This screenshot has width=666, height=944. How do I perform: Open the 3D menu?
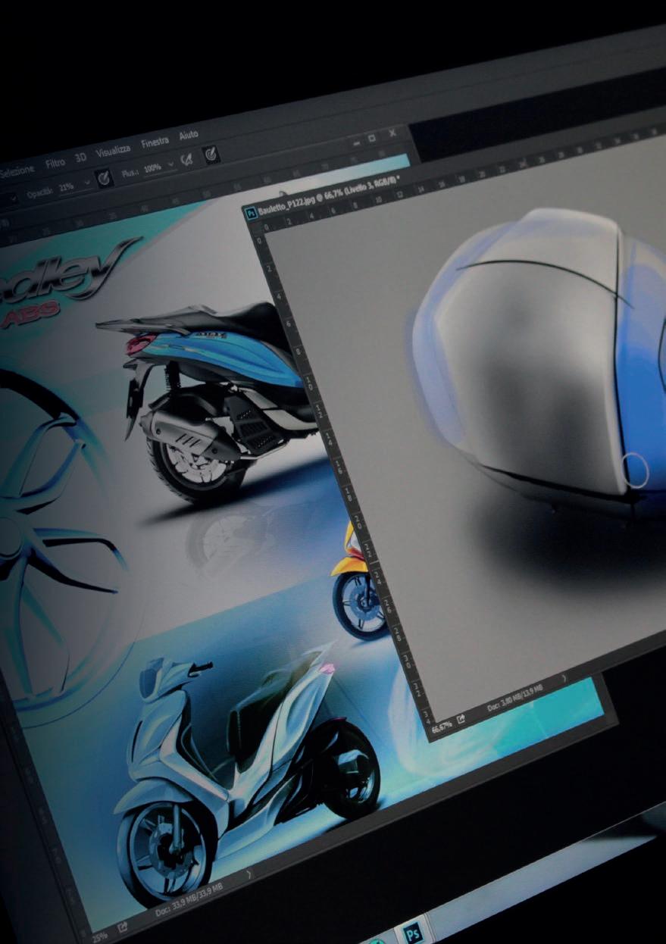click(80, 158)
